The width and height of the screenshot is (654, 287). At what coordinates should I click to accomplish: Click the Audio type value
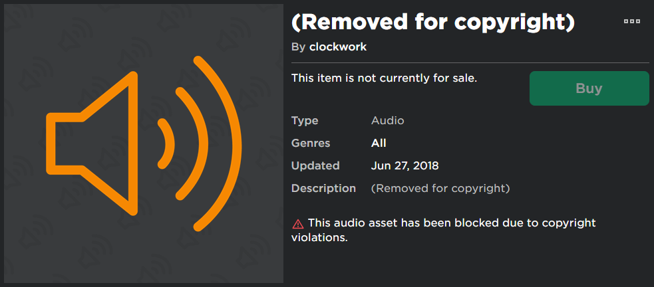tap(387, 120)
